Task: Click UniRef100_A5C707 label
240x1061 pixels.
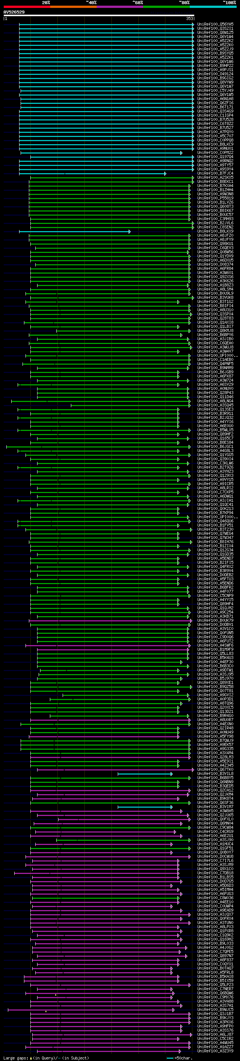Action: pyautogui.click(x=215, y=136)
